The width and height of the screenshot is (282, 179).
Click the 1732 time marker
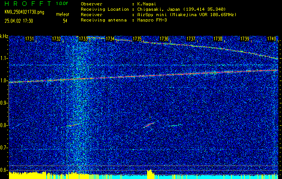tap(56, 39)
